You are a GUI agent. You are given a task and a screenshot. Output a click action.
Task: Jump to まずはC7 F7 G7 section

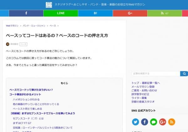tap(22, 123)
